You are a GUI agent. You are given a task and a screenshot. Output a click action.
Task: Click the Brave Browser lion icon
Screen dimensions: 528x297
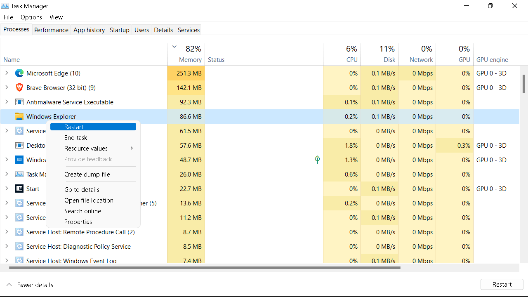(19, 88)
